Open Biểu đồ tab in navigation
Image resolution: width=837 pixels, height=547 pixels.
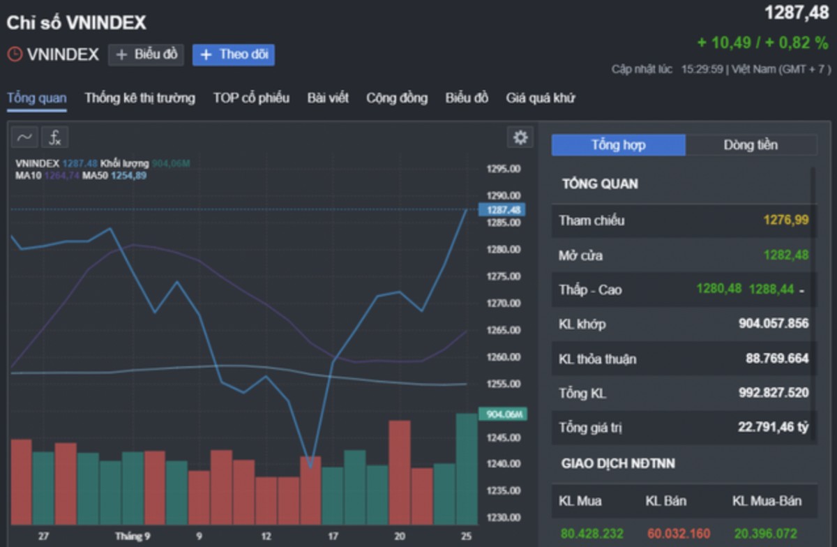pyautogui.click(x=467, y=98)
